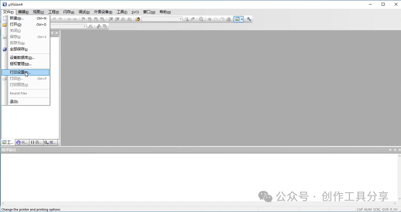Click the build output scrollbar down arrow
This screenshot has width=401, height=212.
click(x=399, y=199)
